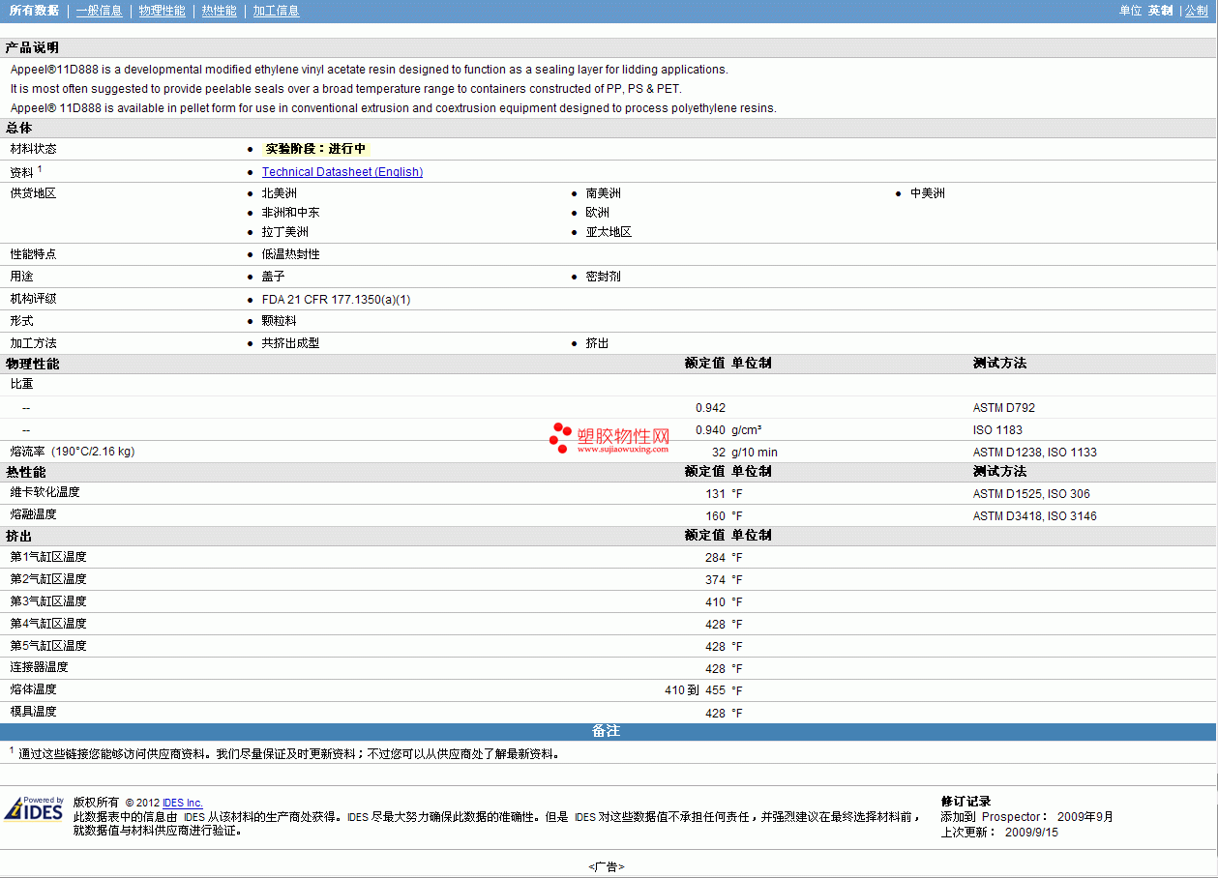Select the 熔融温度 property label

point(34,514)
